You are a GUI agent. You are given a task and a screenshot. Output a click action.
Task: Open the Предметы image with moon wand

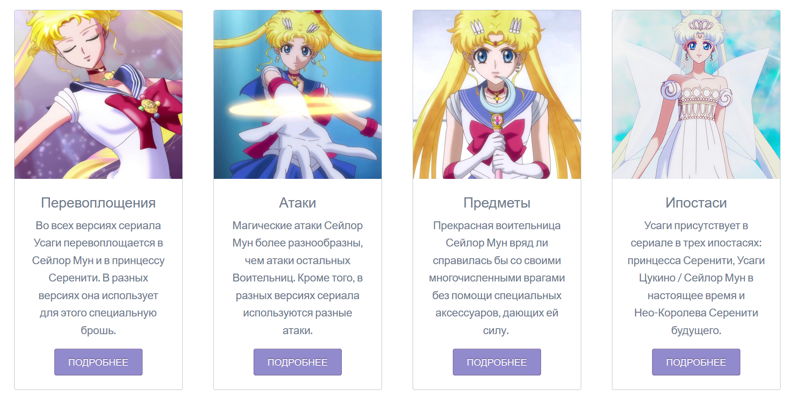pos(497,94)
